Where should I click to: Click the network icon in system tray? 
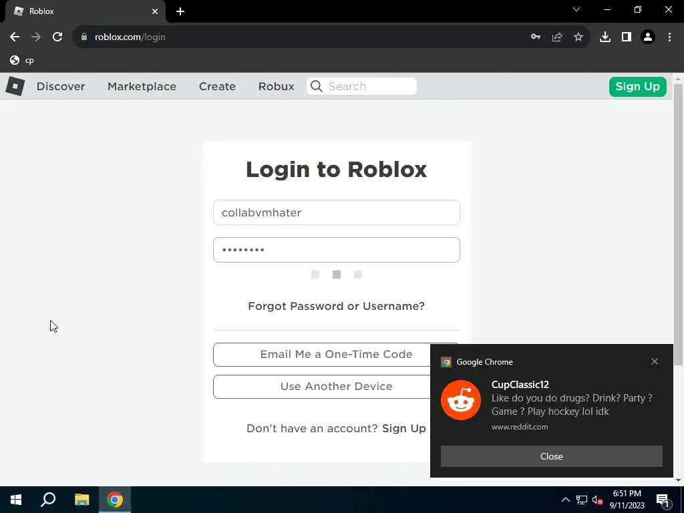tap(582, 500)
